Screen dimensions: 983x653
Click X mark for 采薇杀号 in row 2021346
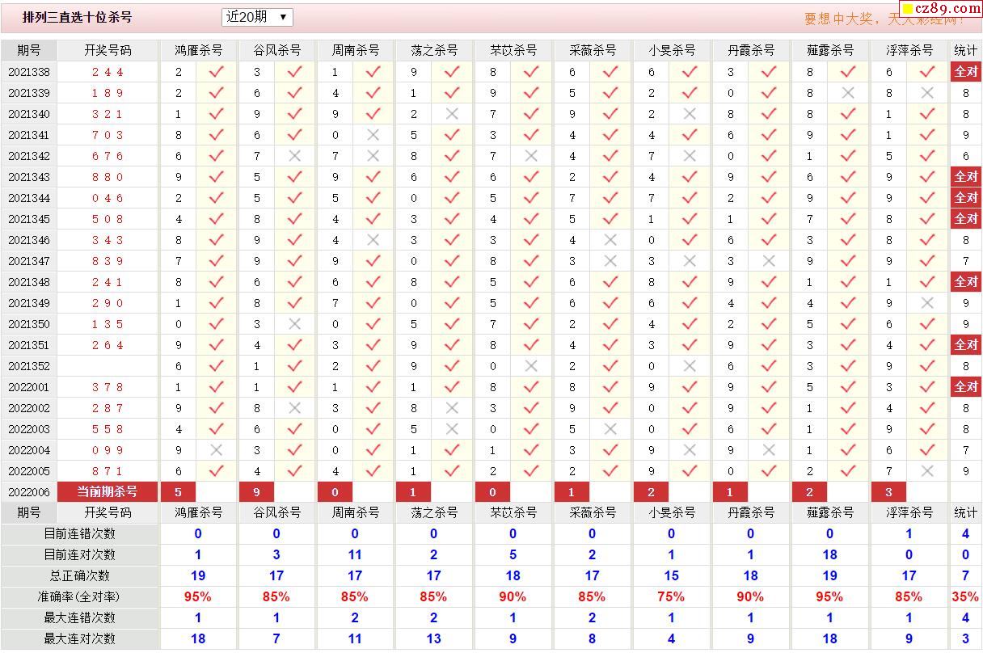pos(610,240)
